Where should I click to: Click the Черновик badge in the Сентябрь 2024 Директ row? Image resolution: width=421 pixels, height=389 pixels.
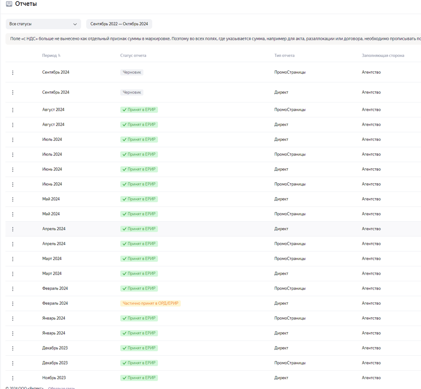tap(132, 92)
